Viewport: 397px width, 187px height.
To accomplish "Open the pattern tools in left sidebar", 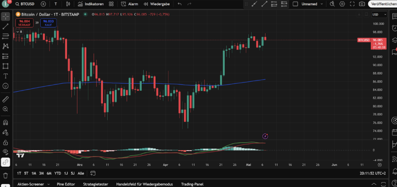I will [5, 46].
